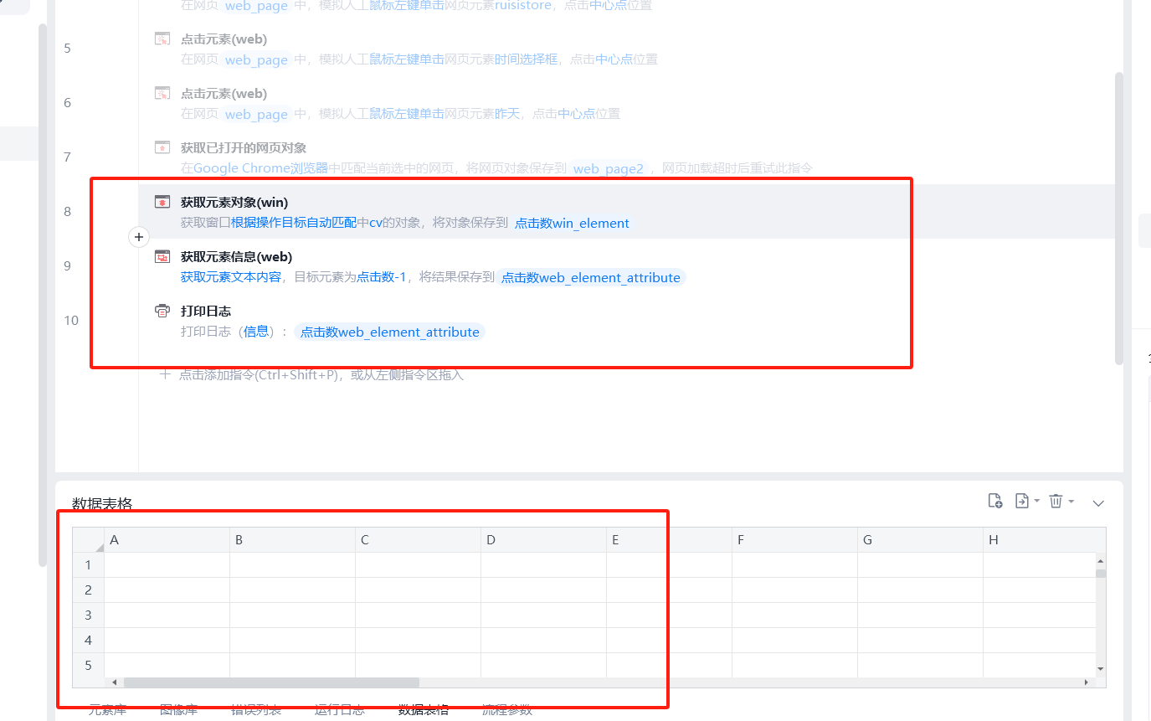The image size is (1151, 721).
Task: Click line number 10 in the flow editor
Action: coord(71,321)
